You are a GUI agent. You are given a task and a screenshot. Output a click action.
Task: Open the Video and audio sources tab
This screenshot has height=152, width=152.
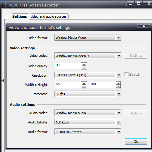(x=49, y=16)
